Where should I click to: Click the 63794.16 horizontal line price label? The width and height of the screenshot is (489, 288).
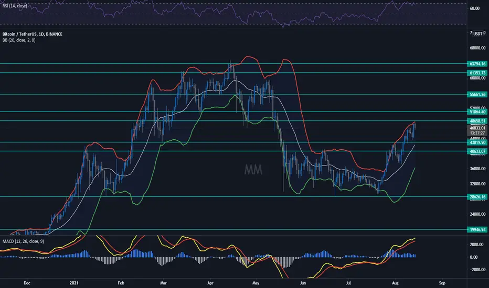pyautogui.click(x=477, y=64)
